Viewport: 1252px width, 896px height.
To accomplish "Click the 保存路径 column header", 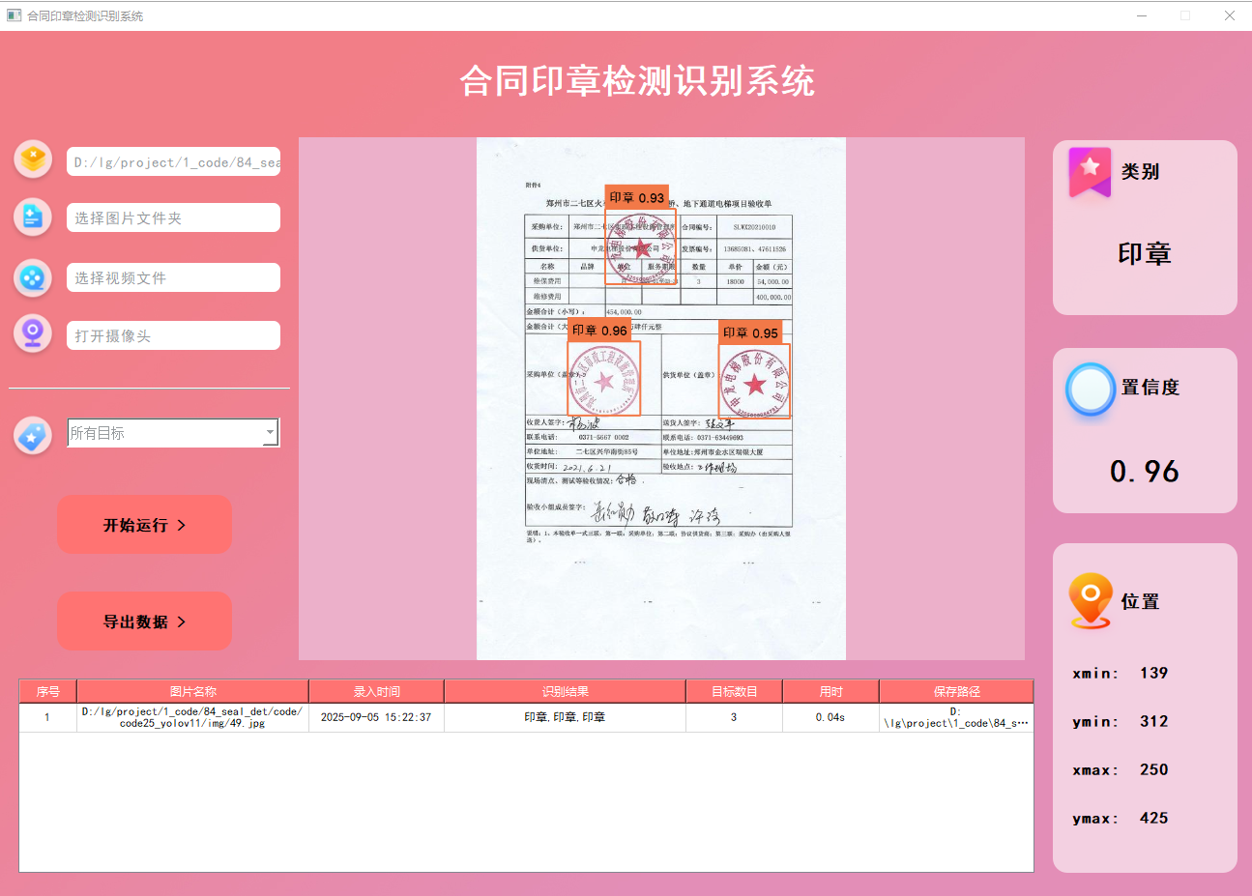I will 957,691.
